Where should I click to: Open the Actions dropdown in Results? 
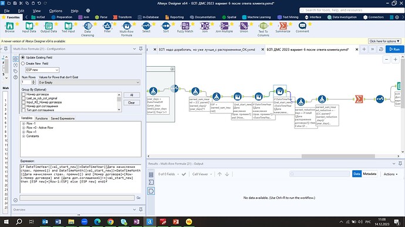(390, 174)
